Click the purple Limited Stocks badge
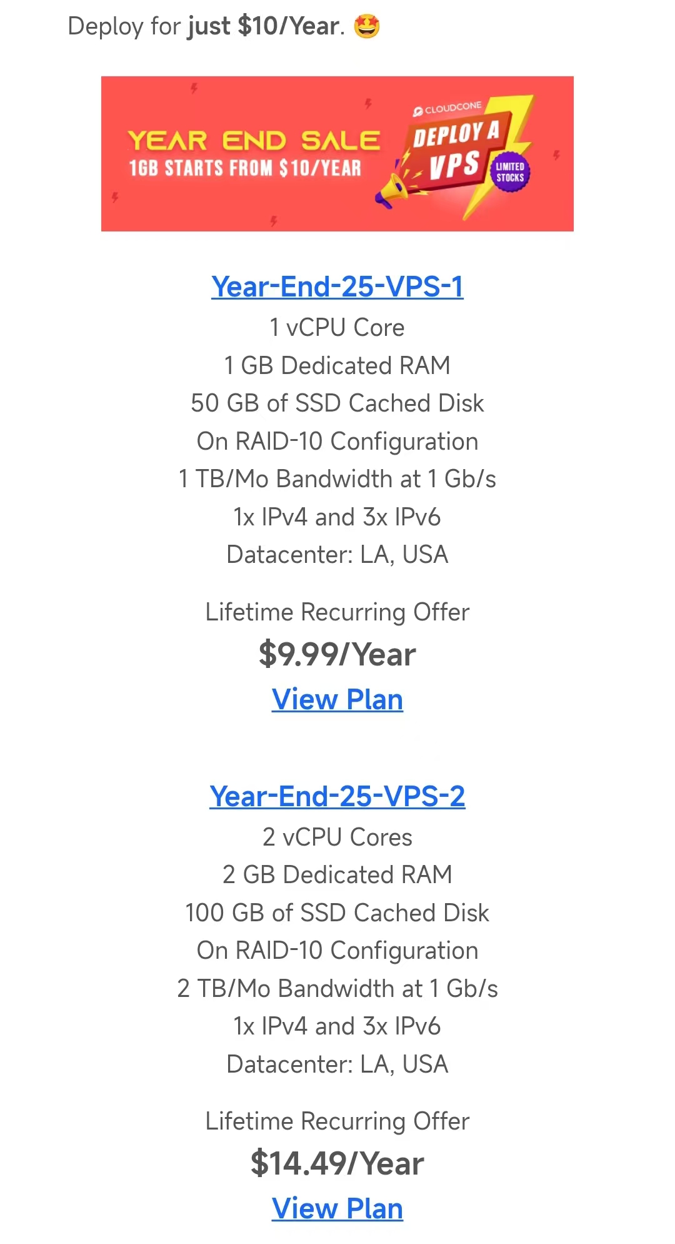 coord(510,173)
